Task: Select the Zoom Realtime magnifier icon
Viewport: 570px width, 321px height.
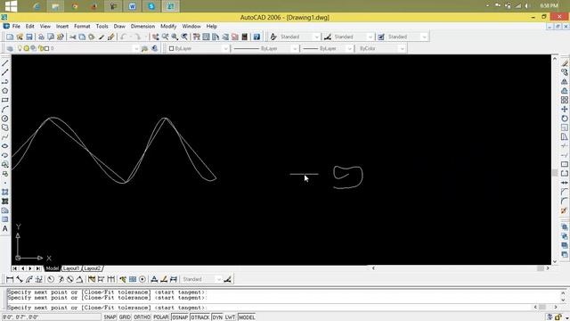Action: pos(166,37)
